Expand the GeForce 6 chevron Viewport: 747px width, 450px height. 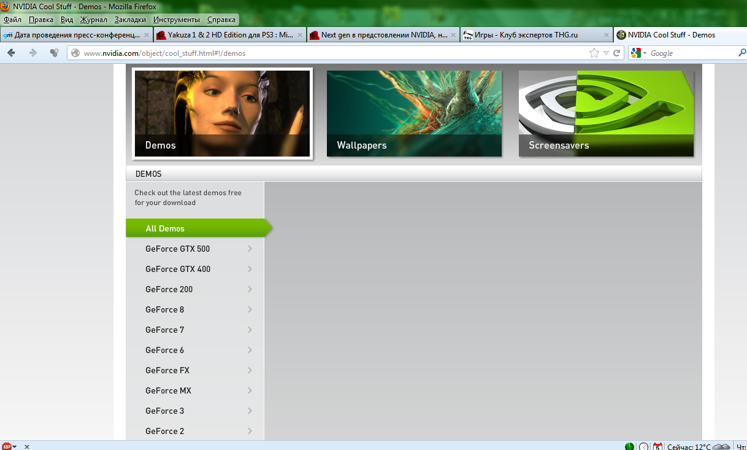tap(250, 350)
